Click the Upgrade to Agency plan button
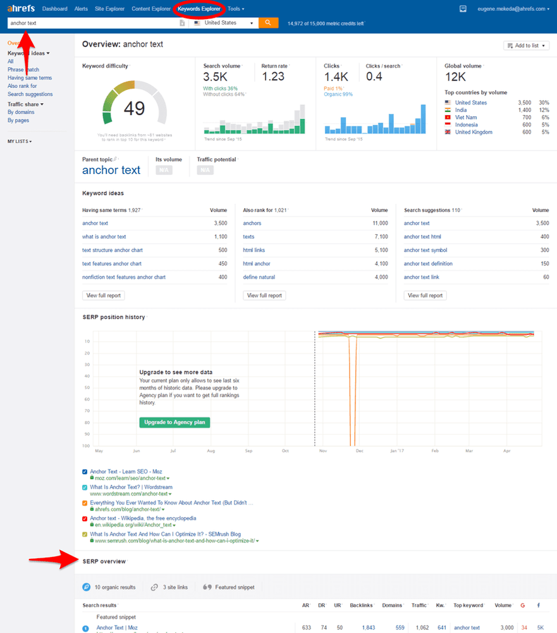Screen dimensions: 557x633 [x=174, y=422]
